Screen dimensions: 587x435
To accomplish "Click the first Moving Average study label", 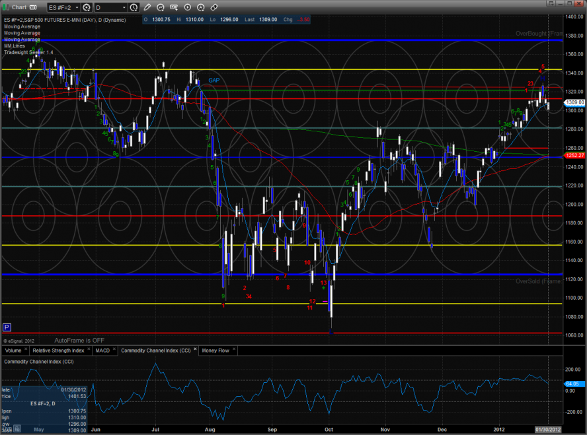I will click(22, 26).
